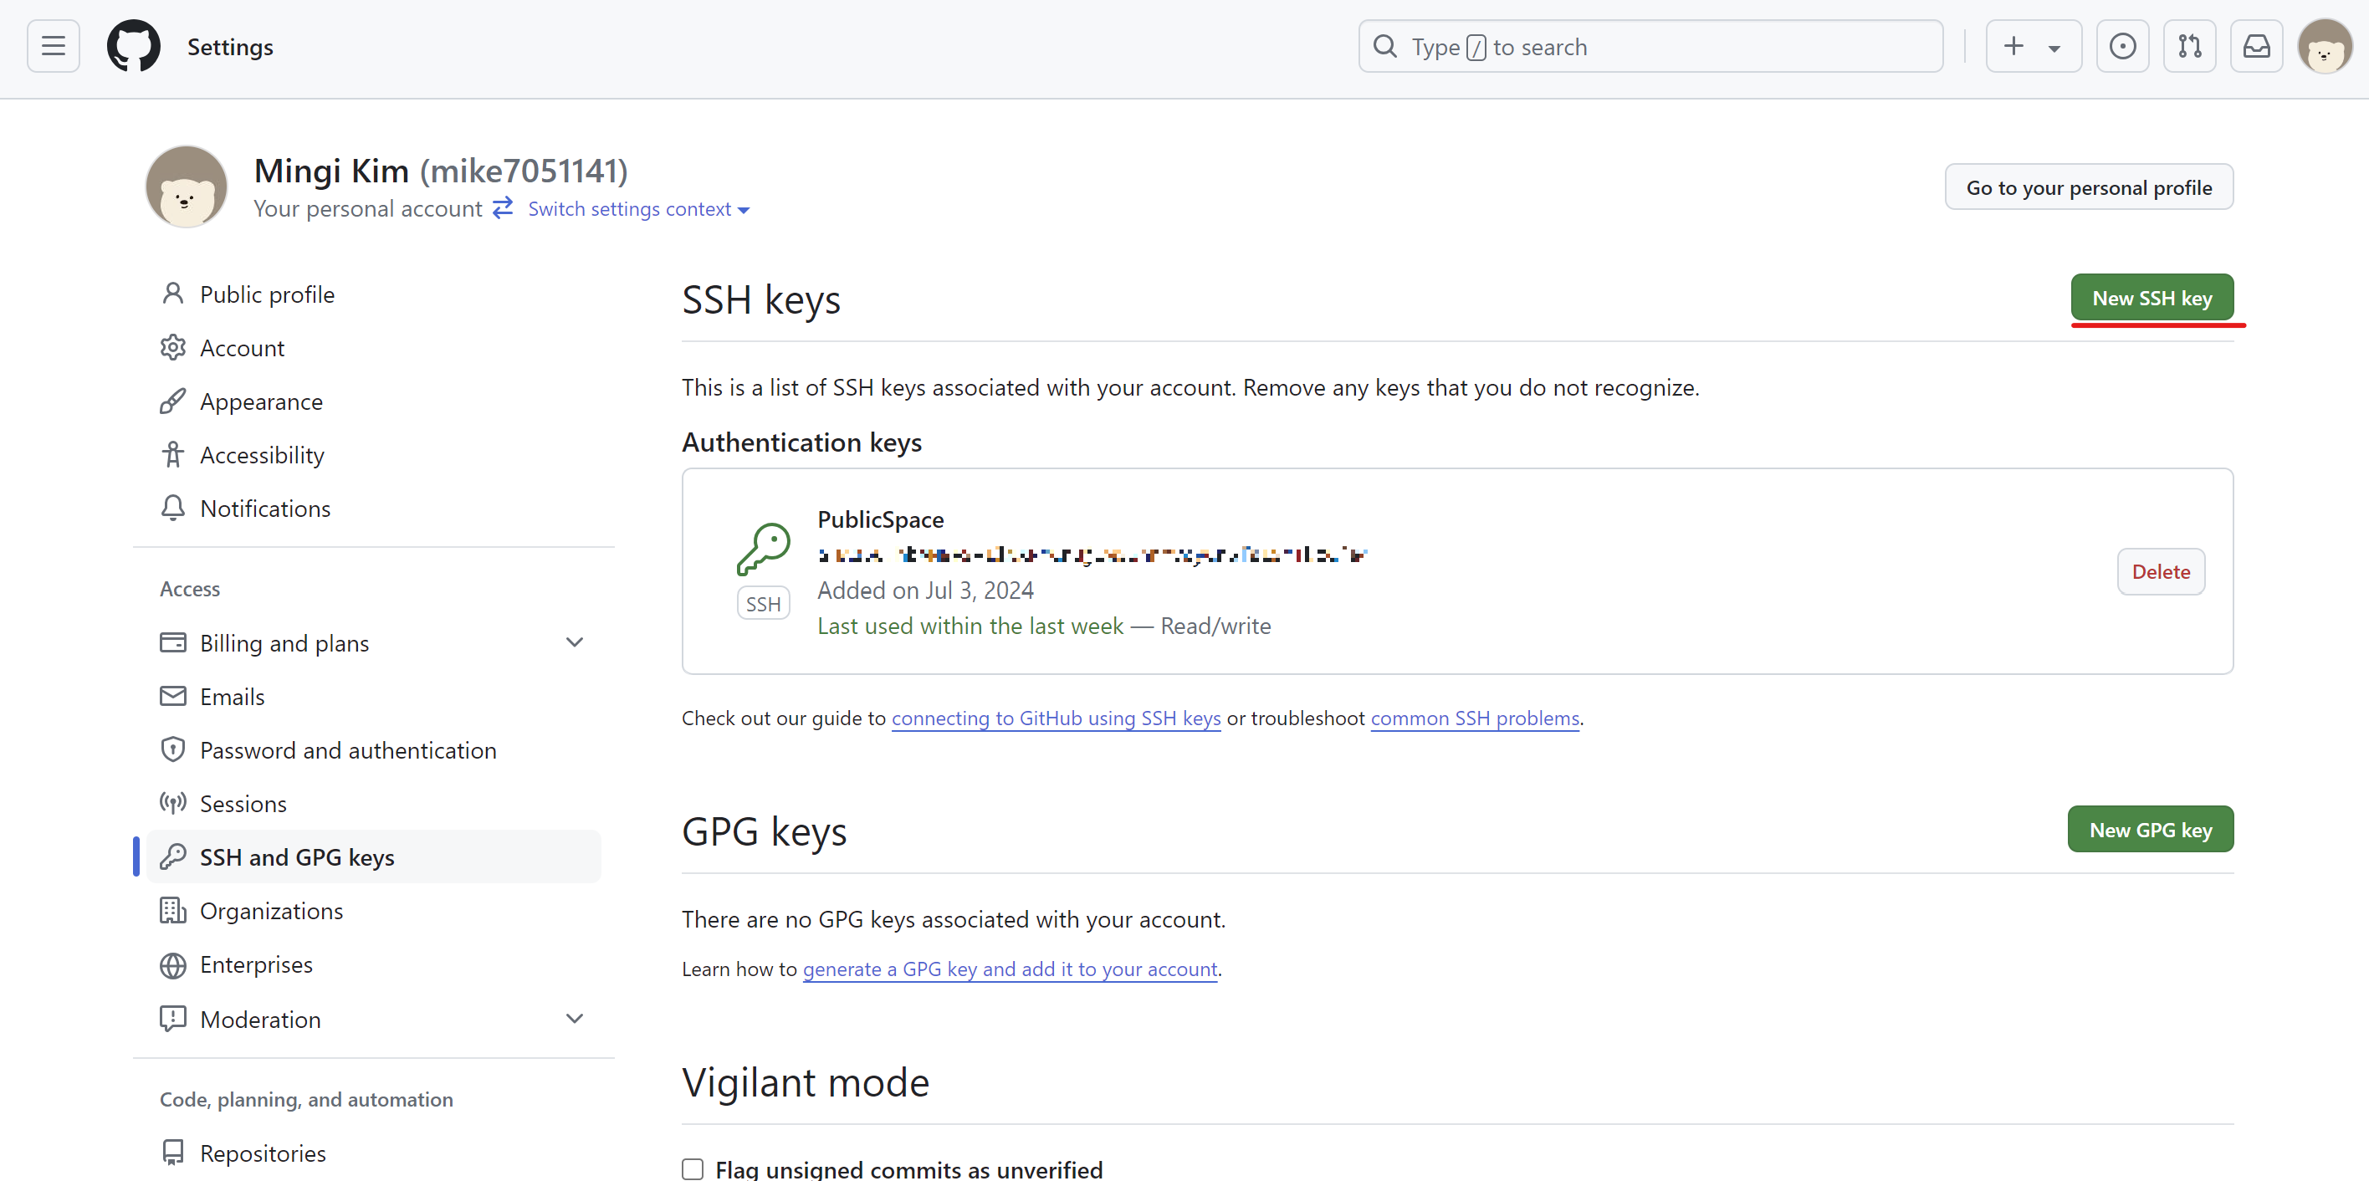
Task: Open the notifications inbox icon
Action: (2256, 46)
